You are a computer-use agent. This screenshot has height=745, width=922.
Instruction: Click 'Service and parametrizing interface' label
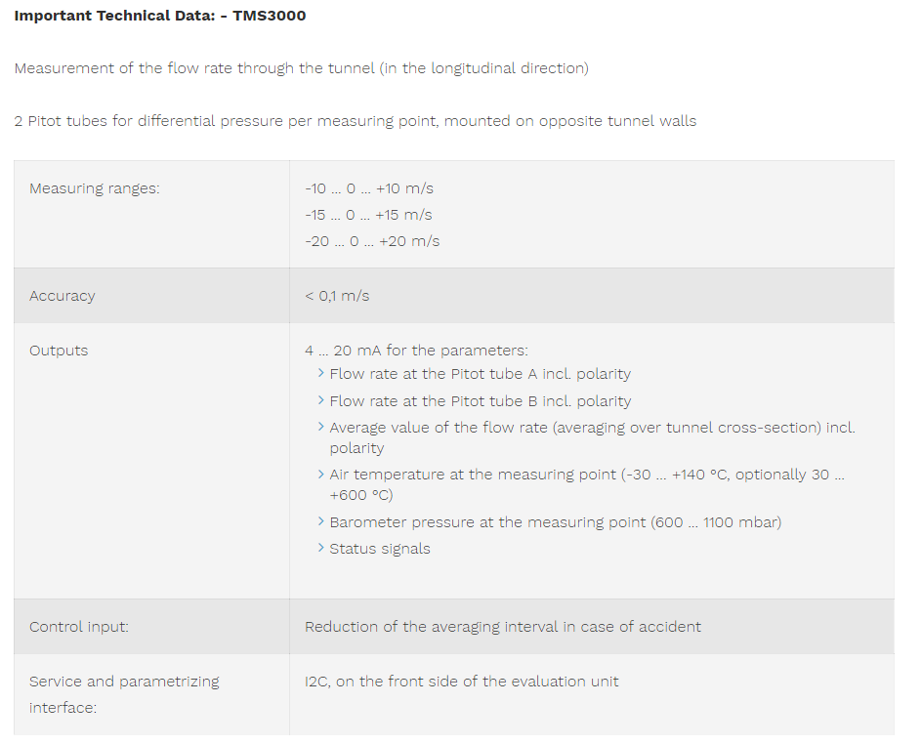click(x=124, y=694)
